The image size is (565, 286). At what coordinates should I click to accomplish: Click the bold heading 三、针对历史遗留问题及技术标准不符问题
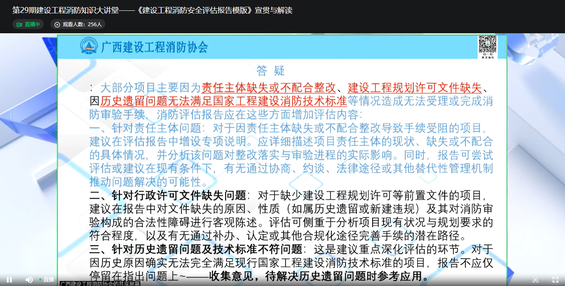click(x=196, y=249)
